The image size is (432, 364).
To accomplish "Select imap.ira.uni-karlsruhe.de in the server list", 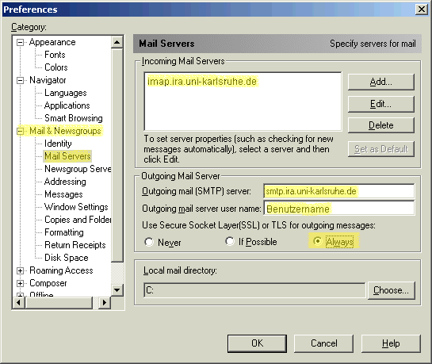I will (x=202, y=82).
